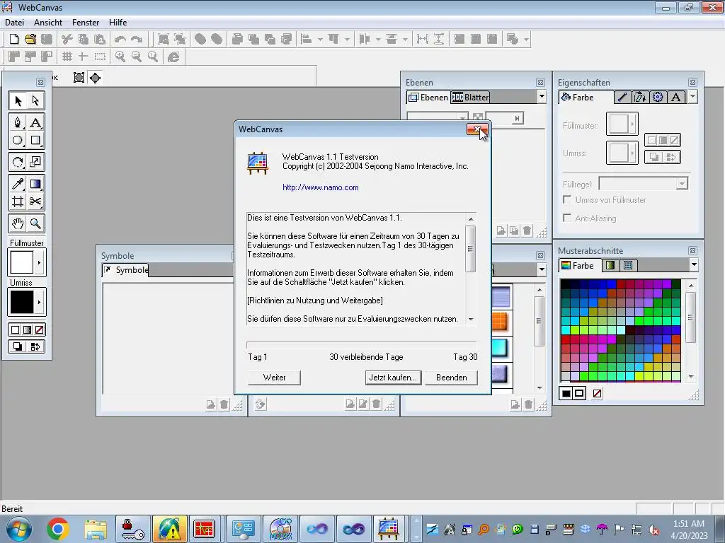
Task: Toggle Anti-Aliasing checkbox
Action: click(567, 218)
